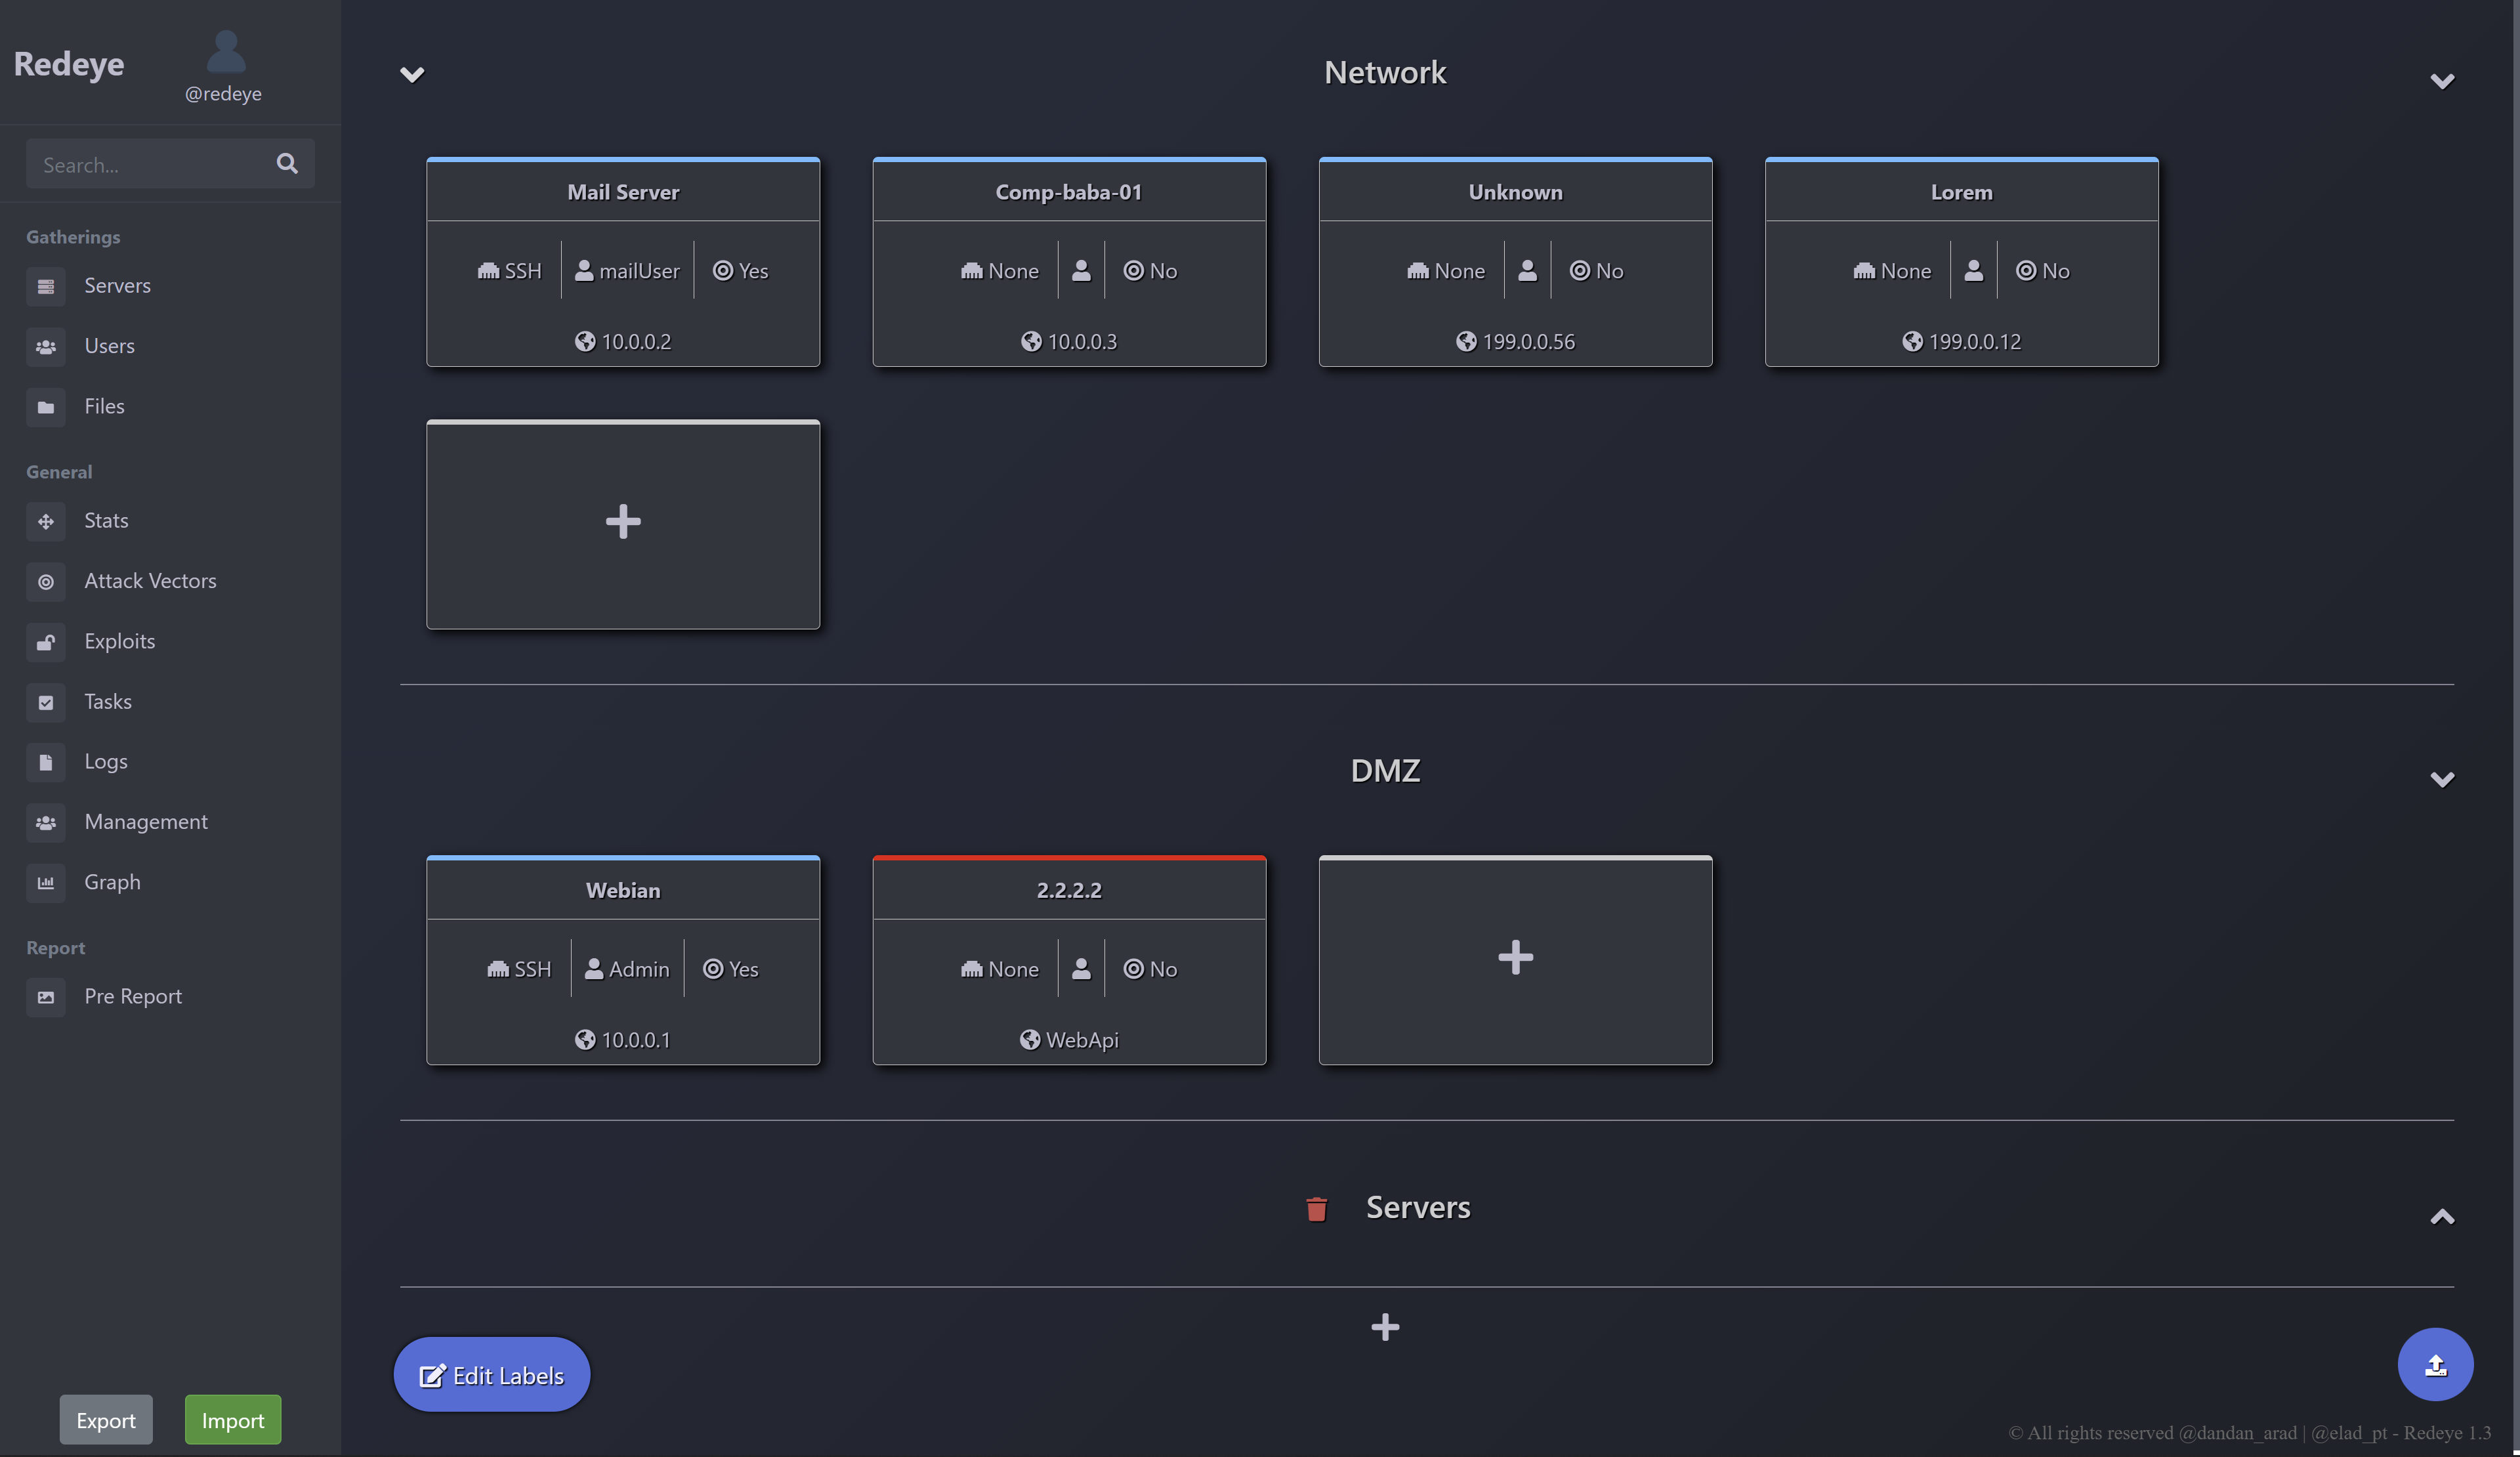Click the search magnifier icon
Image resolution: width=2520 pixels, height=1457 pixels.
[287, 163]
